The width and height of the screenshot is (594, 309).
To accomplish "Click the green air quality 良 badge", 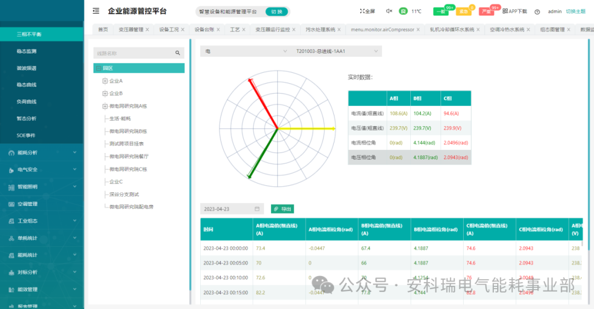I will pyautogui.click(x=403, y=12).
